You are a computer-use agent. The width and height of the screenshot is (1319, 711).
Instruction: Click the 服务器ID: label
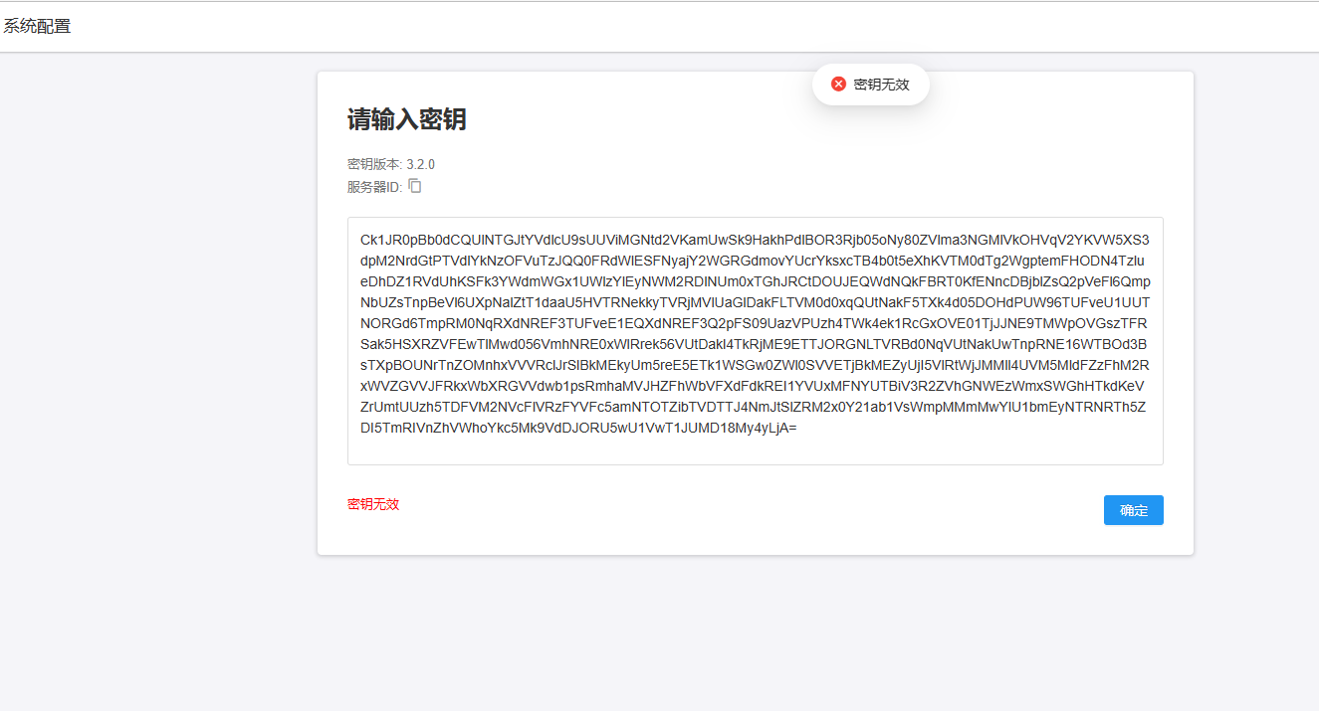pyautogui.click(x=374, y=187)
